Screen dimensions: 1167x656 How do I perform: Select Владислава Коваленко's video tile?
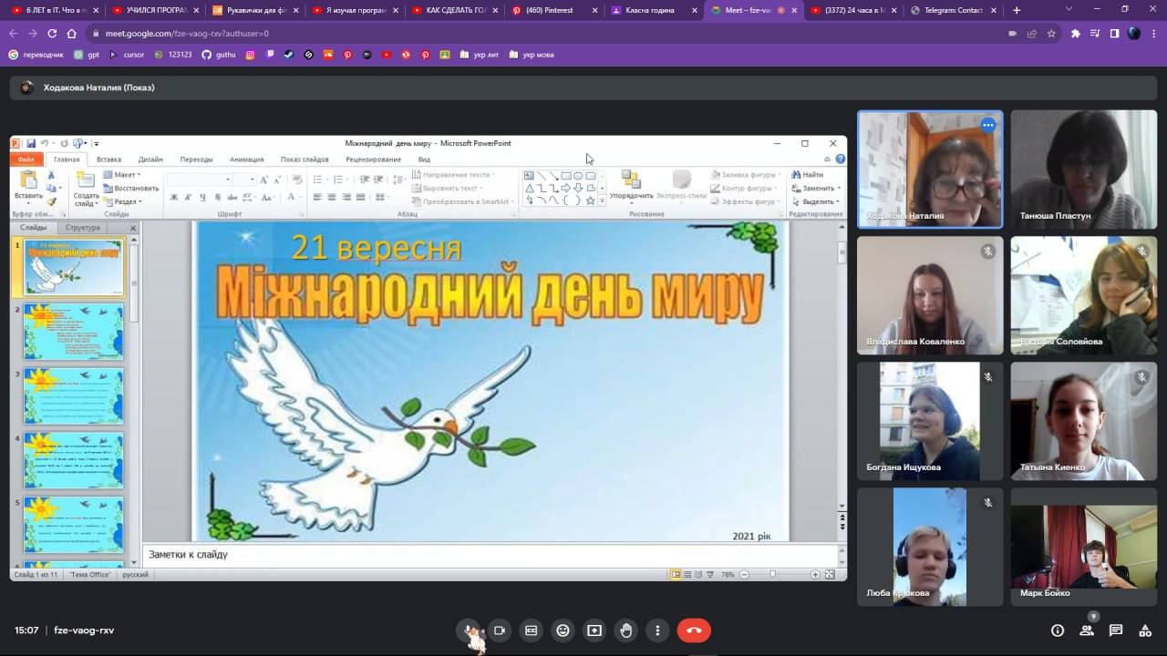click(930, 295)
